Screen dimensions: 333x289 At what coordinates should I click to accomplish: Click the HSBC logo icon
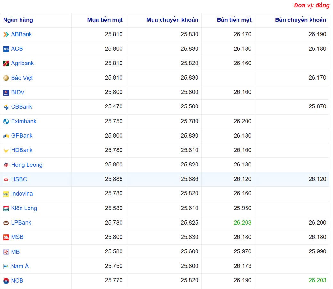tap(6, 179)
